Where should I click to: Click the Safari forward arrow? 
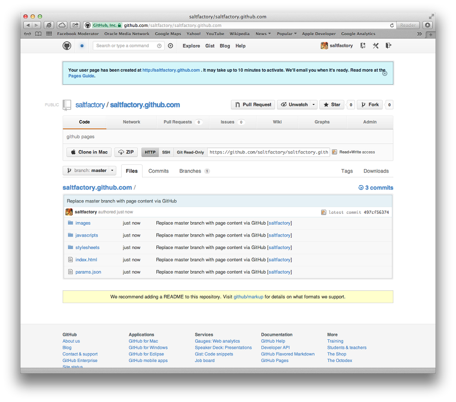[36, 25]
